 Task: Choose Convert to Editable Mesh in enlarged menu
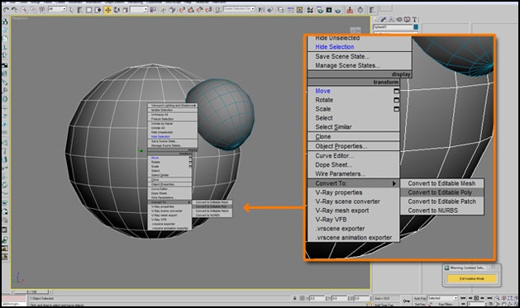441,183
